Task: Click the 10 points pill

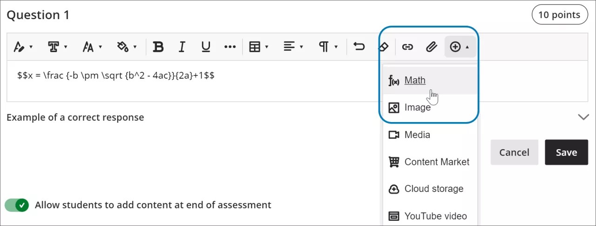Action: 559,15
